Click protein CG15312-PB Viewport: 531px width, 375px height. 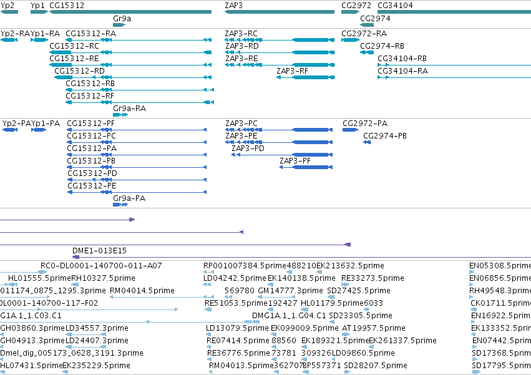(137, 167)
